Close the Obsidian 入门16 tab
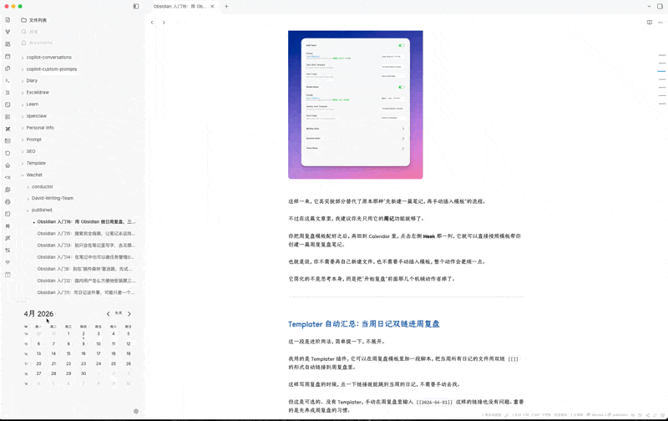Viewport: 668px width, 421px height. [x=212, y=7]
